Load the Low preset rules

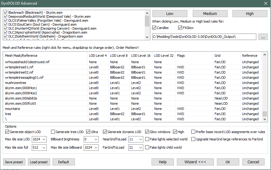[x=170, y=14]
